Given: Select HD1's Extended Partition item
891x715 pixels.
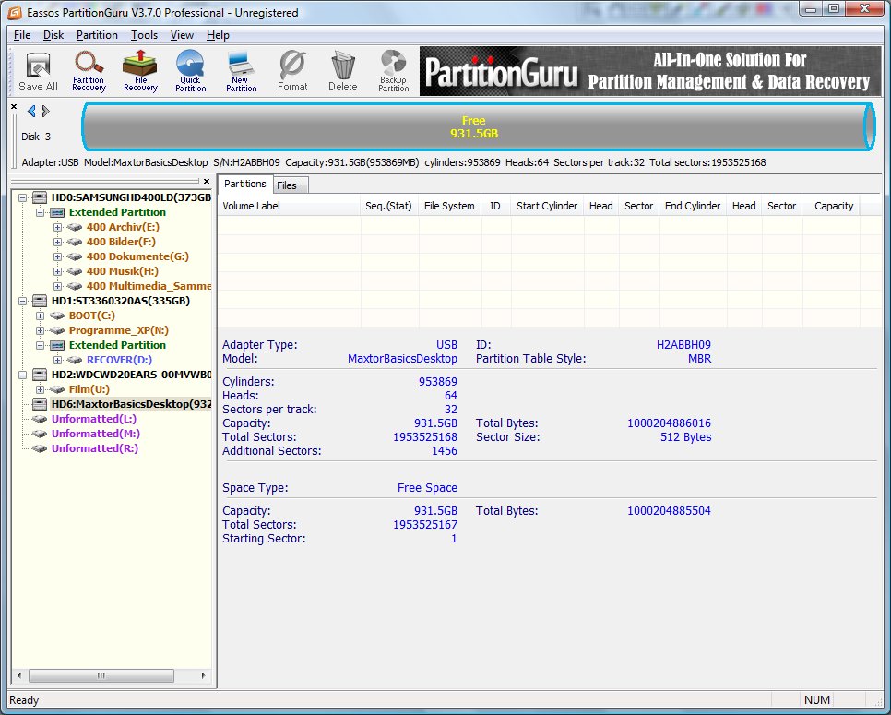Looking at the screenshot, I should pos(117,345).
